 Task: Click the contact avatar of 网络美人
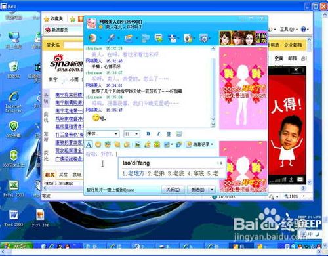(91, 24)
